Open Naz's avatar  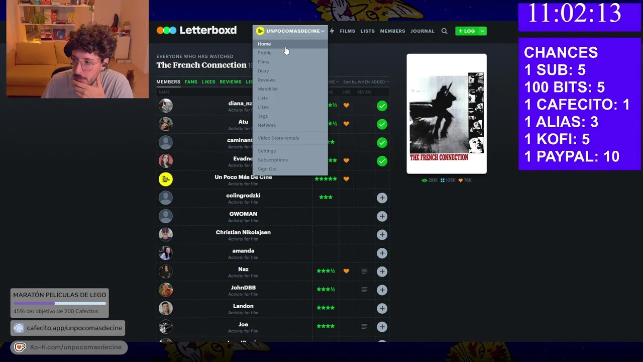pos(166,271)
